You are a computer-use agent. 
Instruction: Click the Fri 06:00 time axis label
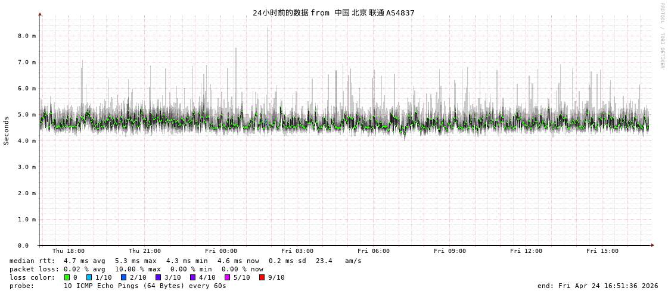click(x=374, y=251)
